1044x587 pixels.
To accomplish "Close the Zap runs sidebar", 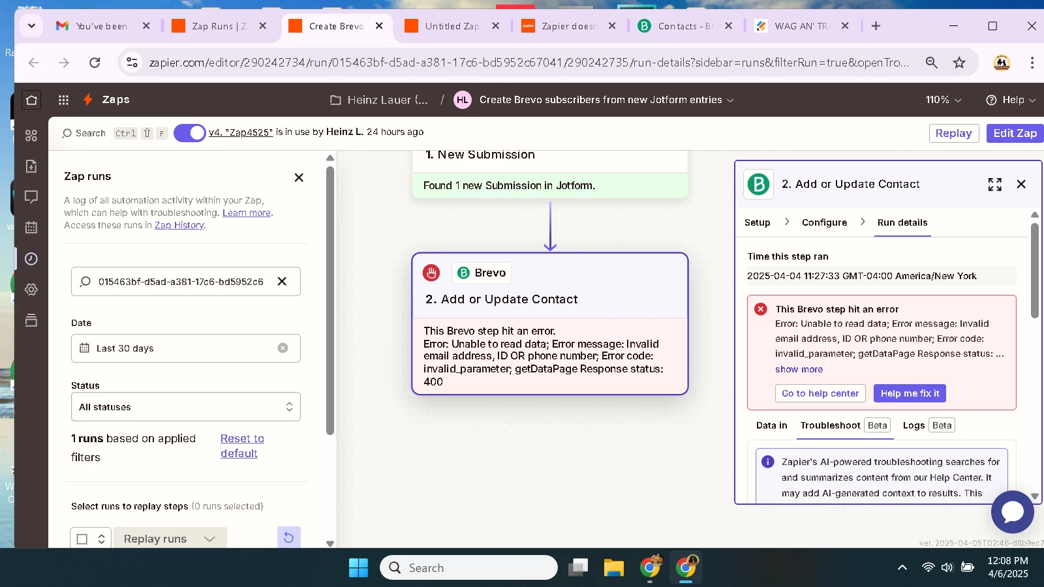I will click(299, 177).
